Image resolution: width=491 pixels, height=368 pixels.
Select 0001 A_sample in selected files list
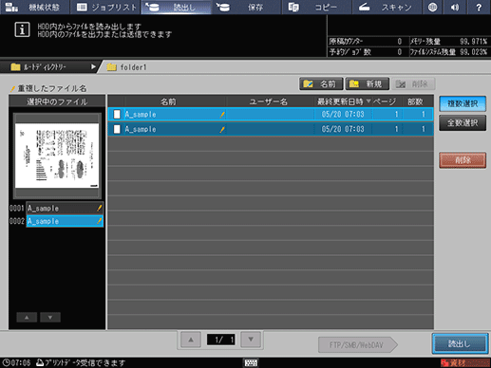click(x=65, y=209)
